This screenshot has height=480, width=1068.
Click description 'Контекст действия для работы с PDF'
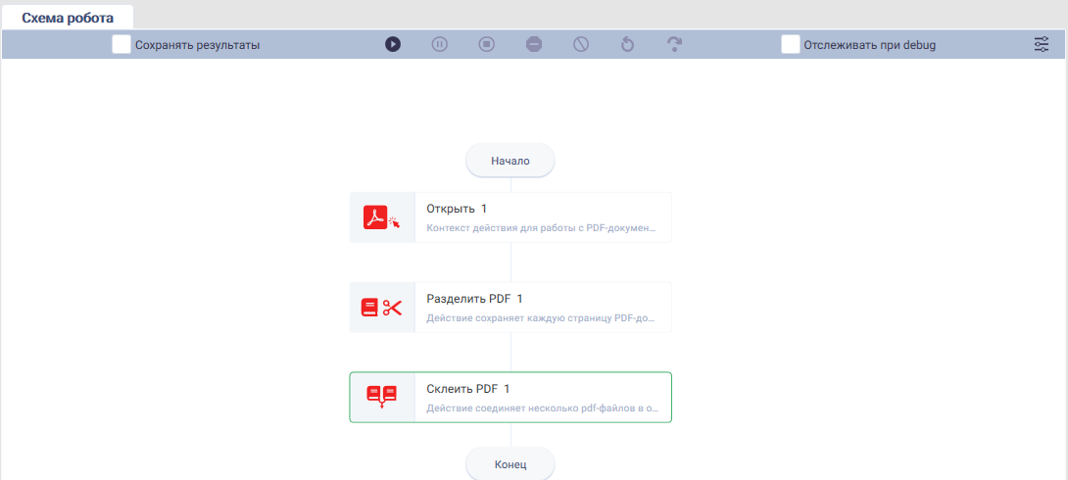(542, 228)
